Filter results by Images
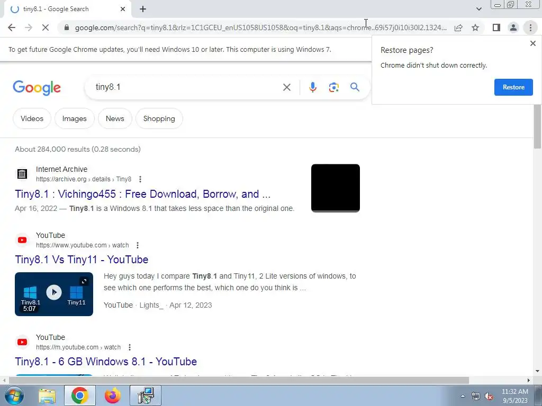 pyautogui.click(x=74, y=118)
